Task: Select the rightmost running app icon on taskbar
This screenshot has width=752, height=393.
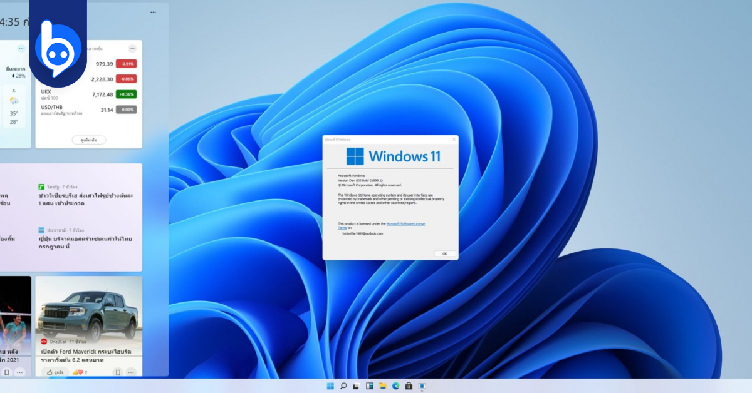Action: (422, 385)
